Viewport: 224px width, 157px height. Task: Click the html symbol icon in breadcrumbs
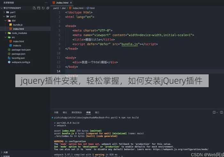click(x=88, y=8)
